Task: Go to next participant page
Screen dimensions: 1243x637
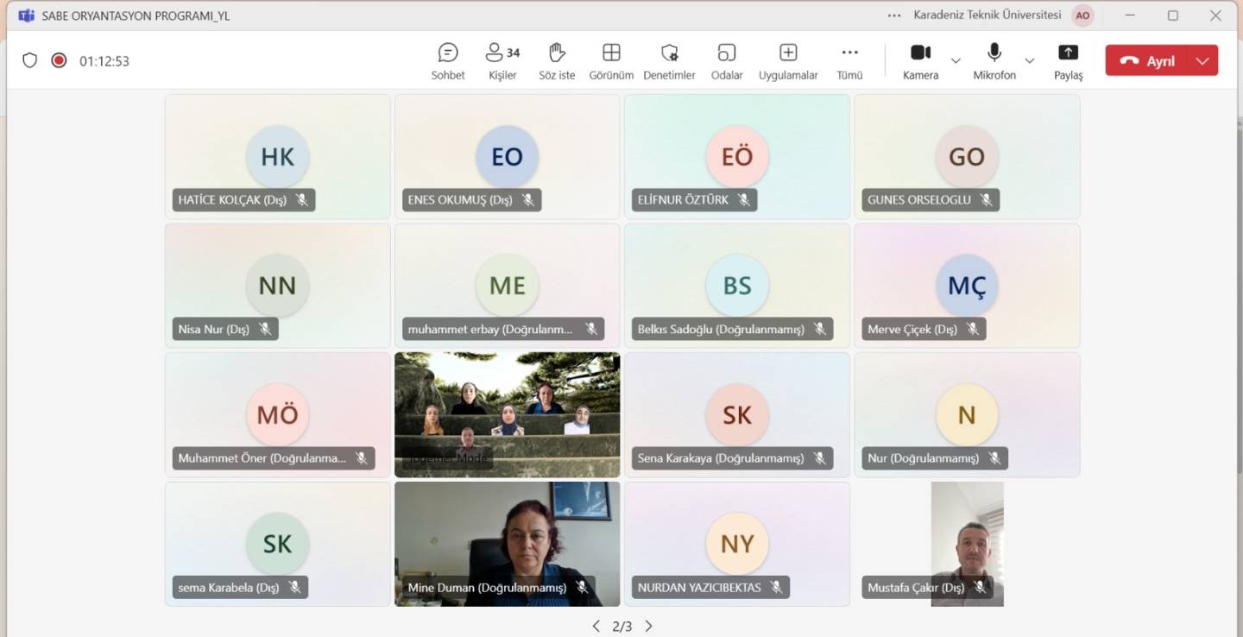Action: [x=649, y=626]
